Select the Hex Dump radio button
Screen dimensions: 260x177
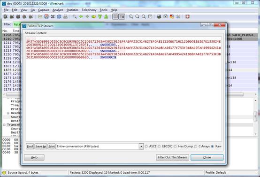(175, 146)
